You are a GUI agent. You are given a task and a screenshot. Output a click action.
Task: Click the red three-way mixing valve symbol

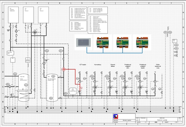click(64, 69)
